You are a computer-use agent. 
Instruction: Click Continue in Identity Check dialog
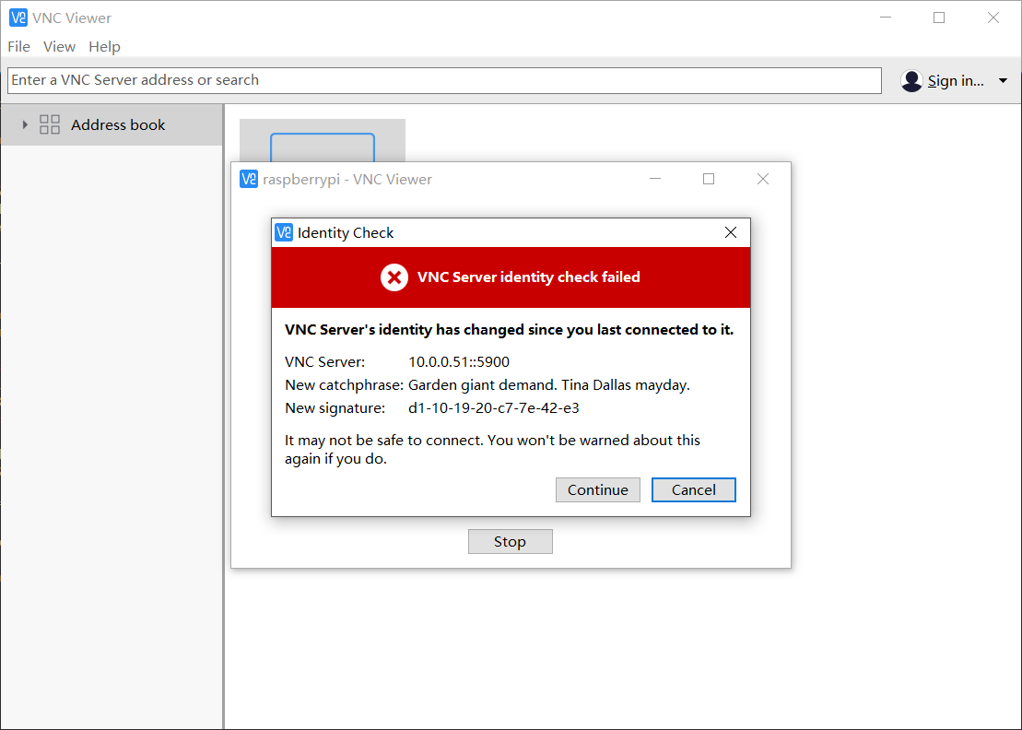(x=598, y=489)
